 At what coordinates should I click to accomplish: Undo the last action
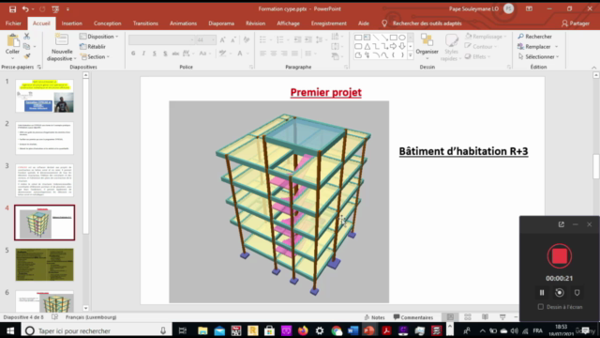(25, 8)
